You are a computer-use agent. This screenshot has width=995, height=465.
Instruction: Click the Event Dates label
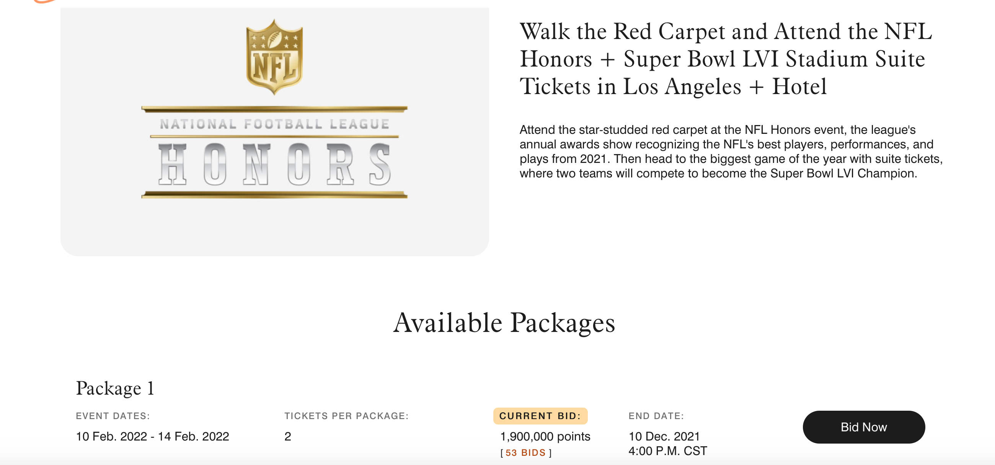coord(113,416)
